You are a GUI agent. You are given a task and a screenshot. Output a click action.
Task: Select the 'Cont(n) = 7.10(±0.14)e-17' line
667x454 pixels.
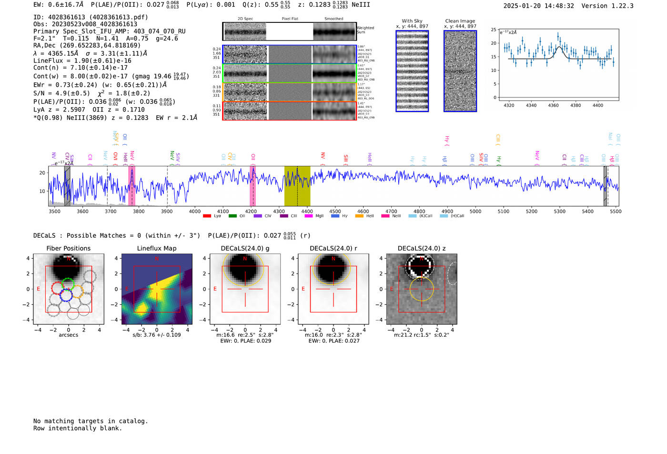[81, 68]
